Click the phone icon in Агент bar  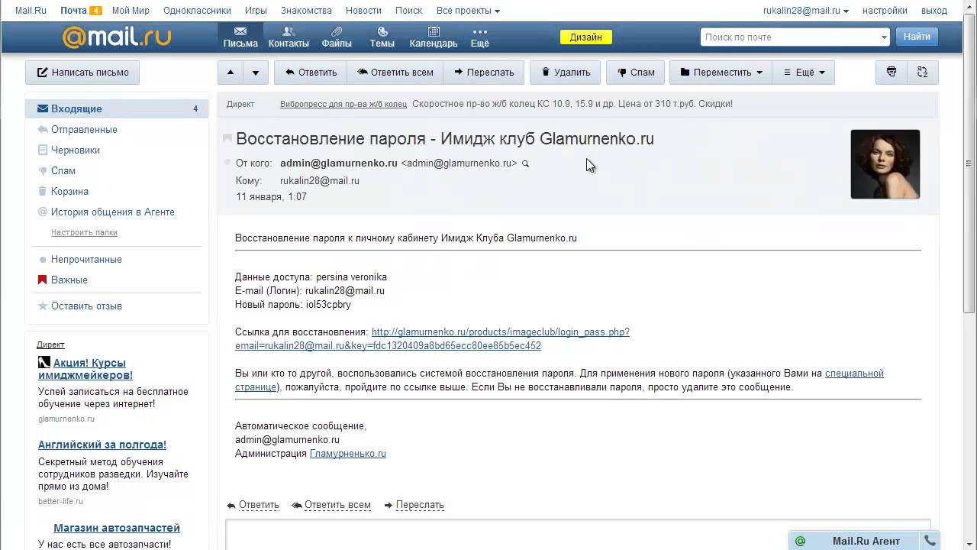[930, 541]
